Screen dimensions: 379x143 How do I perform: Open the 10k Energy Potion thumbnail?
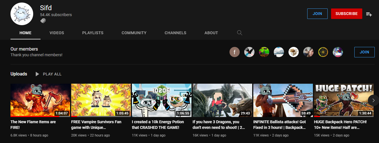[162, 100]
